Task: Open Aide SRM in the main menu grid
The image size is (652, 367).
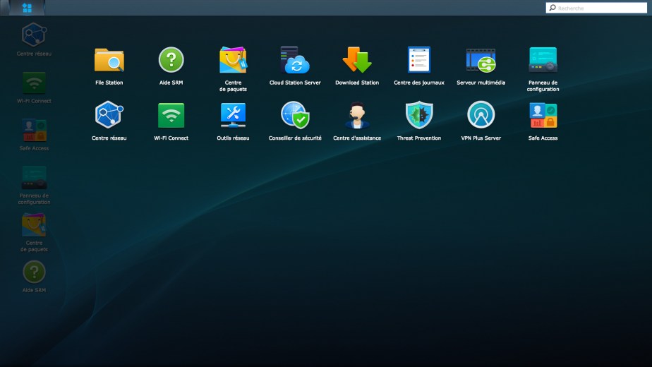Action: point(171,61)
